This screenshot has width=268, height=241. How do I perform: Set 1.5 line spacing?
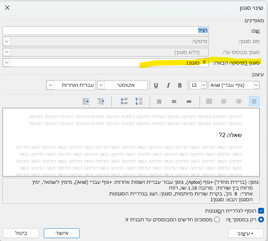174,101
